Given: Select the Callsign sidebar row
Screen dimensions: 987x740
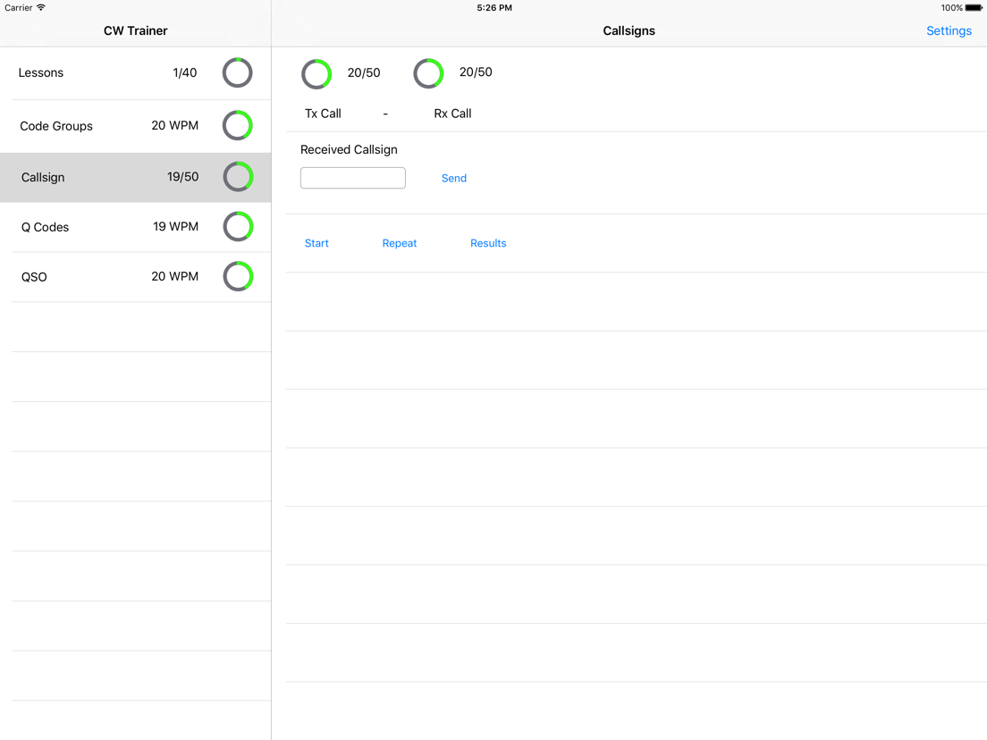Looking at the screenshot, I should tap(135, 178).
